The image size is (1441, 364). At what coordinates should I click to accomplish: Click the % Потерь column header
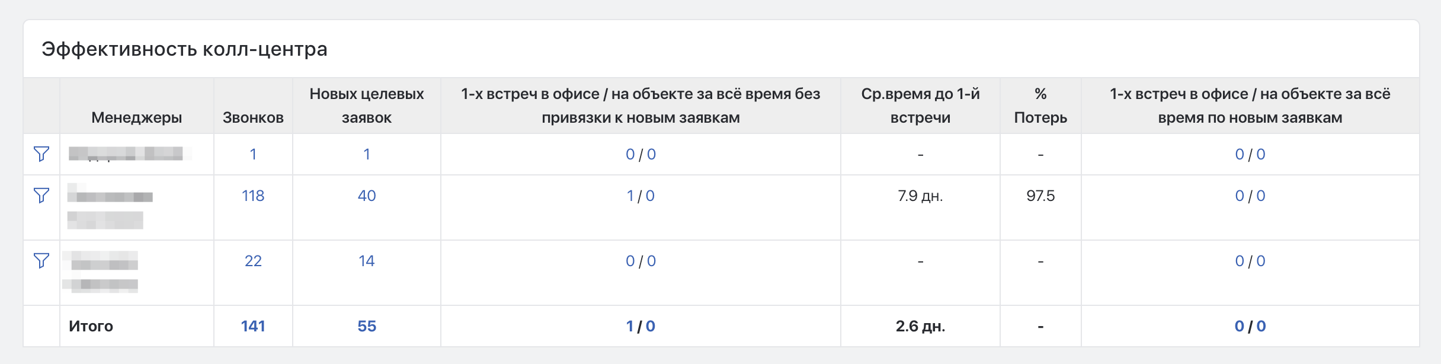coord(1040,106)
